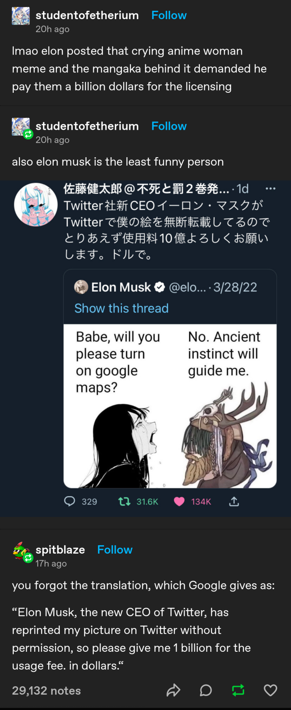Screen dimensions: 291x710
Task: Follow studentofetherium from the first post
Action: coord(169,15)
